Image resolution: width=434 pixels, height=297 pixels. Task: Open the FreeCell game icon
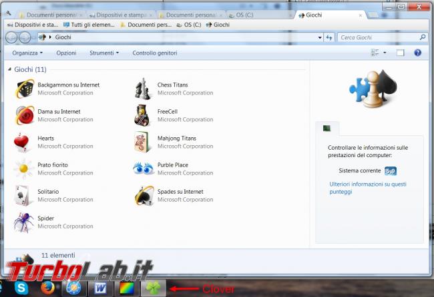click(x=143, y=115)
